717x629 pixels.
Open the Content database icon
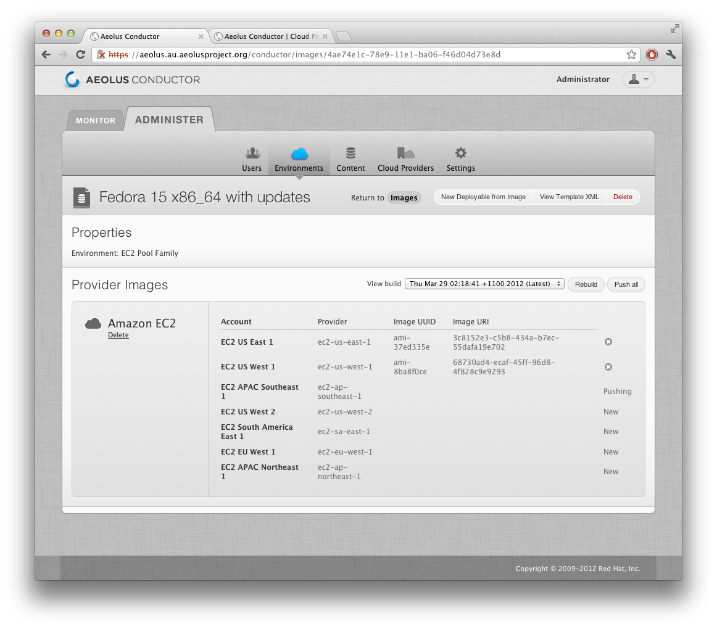click(x=350, y=153)
